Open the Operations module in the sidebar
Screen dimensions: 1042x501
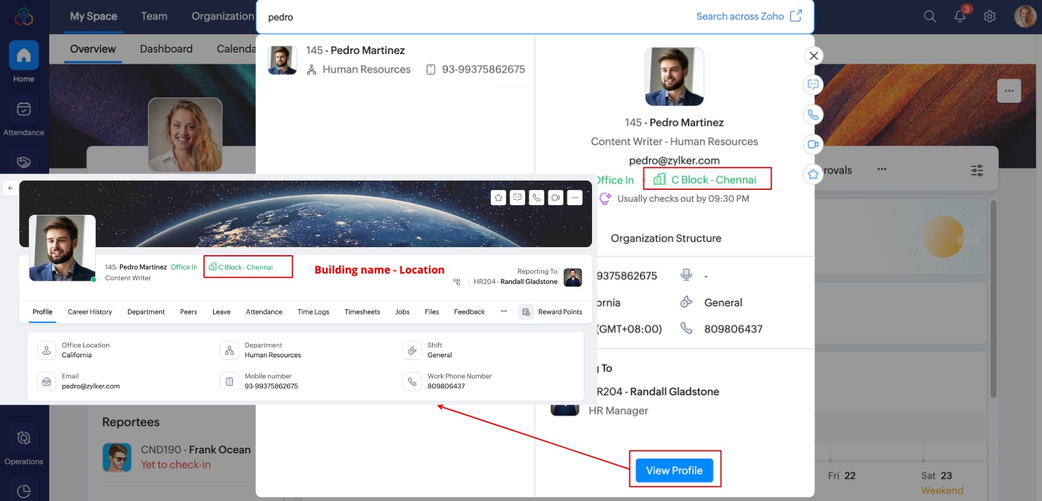[x=24, y=446]
